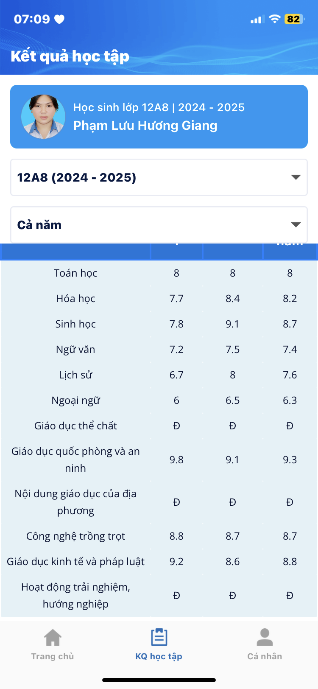Tap the heart icon beside the clock
This screenshot has width=318, height=689.
pyautogui.click(x=59, y=20)
